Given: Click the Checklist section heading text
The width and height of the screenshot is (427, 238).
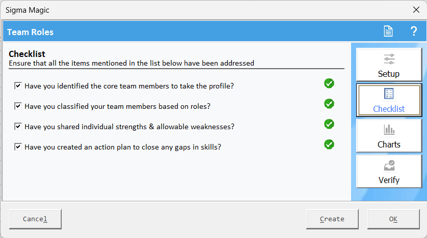Looking at the screenshot, I should click(x=27, y=54).
